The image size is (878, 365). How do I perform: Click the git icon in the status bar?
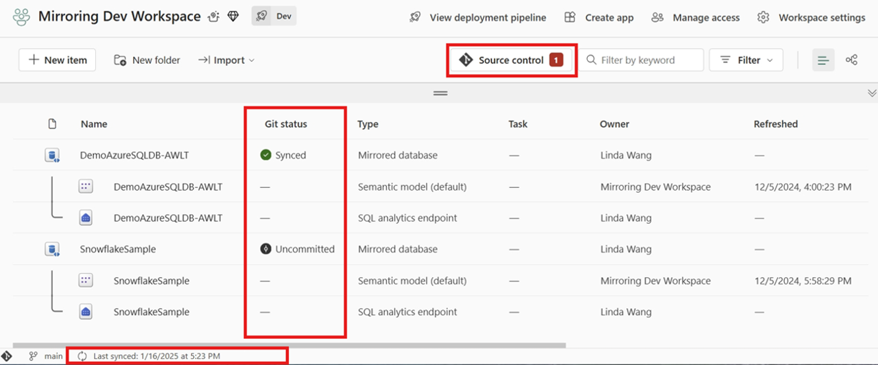7,356
